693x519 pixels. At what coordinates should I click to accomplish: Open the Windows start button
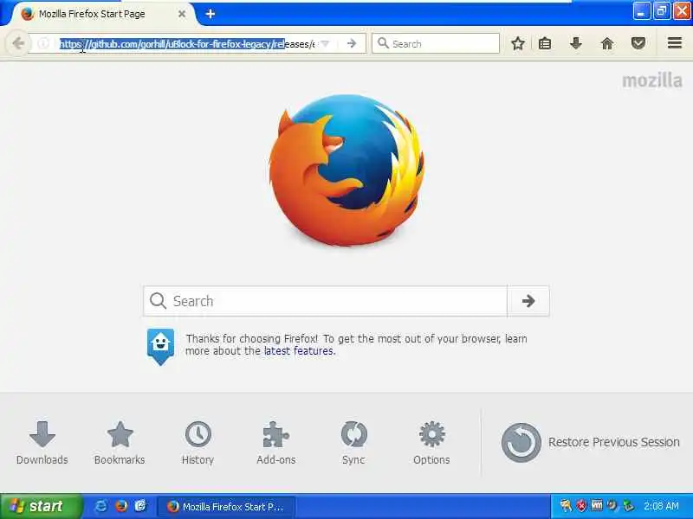(41, 506)
